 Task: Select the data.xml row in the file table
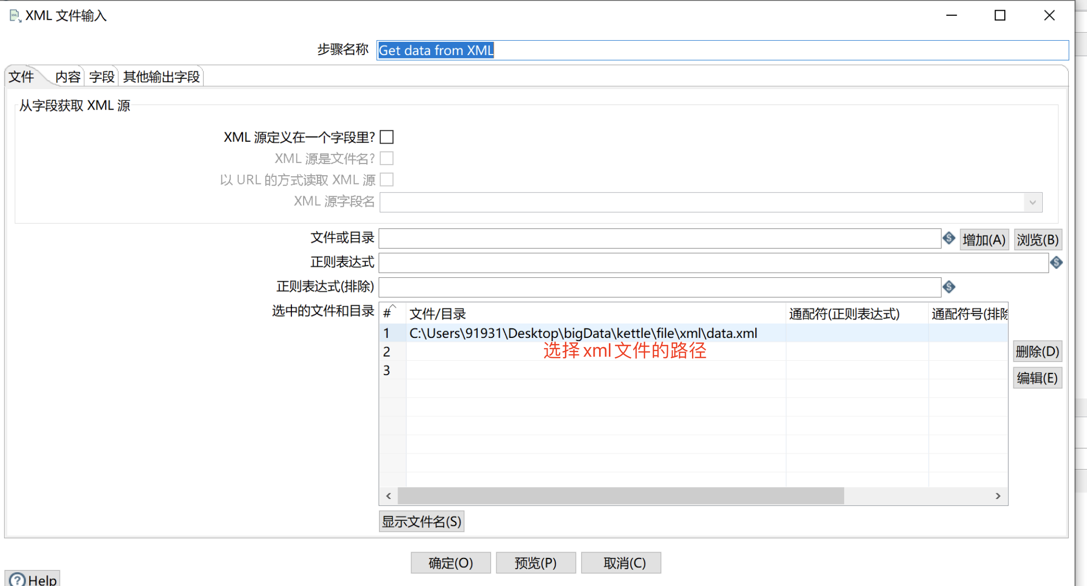(x=582, y=333)
